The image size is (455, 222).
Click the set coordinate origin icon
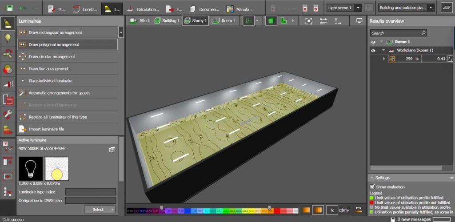pyautogui.click(x=338, y=20)
